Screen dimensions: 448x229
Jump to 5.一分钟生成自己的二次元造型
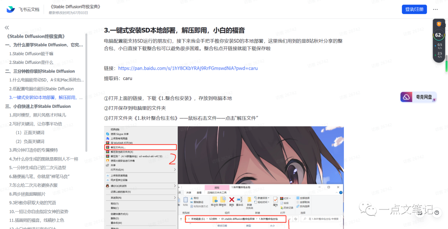coord(37,168)
